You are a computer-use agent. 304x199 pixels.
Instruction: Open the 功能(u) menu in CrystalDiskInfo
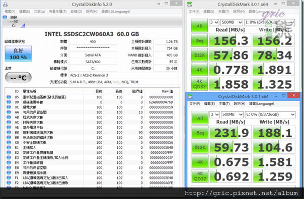click(39, 12)
